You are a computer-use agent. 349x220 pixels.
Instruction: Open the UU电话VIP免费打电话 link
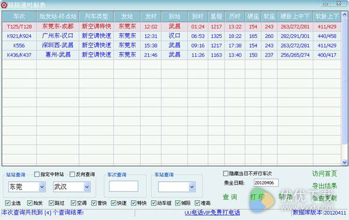[x=212, y=212]
